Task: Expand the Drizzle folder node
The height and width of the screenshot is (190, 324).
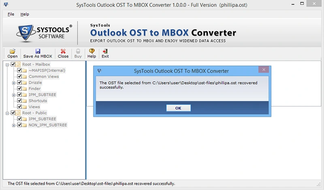Action: pos(14,83)
